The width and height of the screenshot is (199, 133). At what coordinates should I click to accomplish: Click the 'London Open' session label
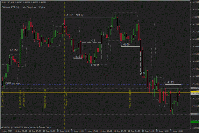24,99
